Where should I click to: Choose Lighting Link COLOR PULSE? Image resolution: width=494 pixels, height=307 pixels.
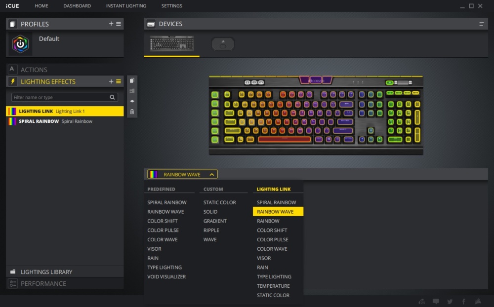273,239
